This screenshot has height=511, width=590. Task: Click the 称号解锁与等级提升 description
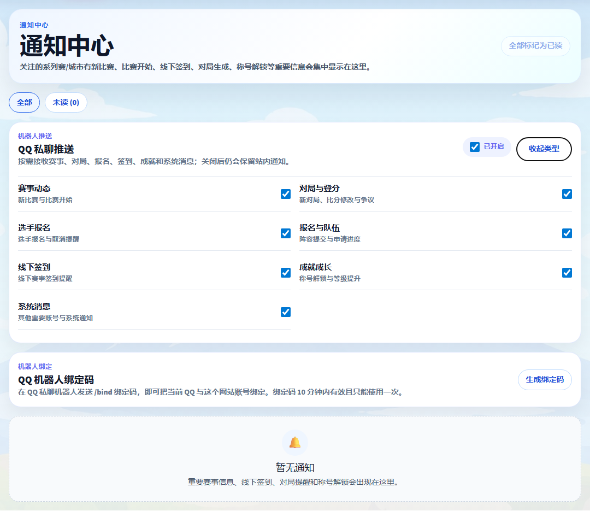[x=329, y=279]
